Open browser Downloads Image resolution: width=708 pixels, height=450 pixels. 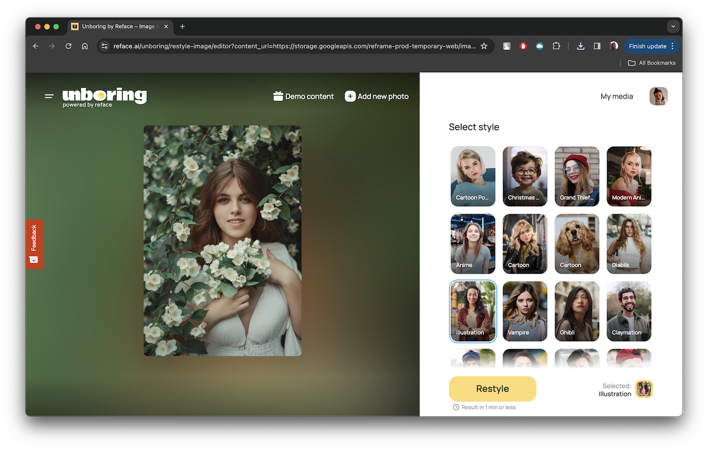pyautogui.click(x=581, y=46)
